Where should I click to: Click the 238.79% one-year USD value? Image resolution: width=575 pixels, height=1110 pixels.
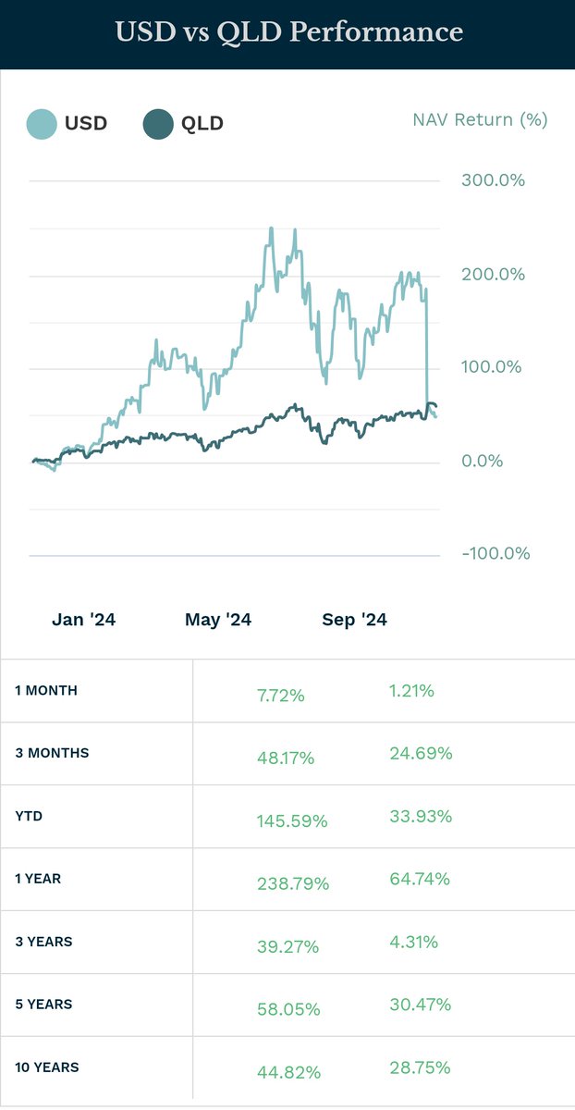tap(293, 883)
